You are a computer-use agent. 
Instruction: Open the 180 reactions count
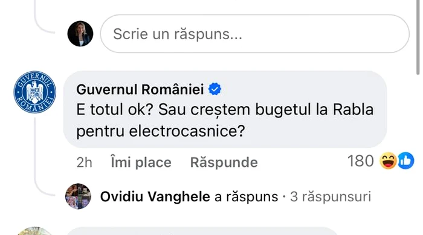point(360,161)
